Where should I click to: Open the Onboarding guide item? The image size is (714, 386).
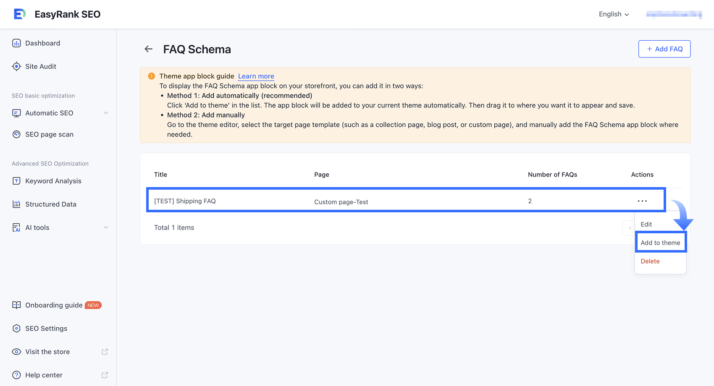pyautogui.click(x=54, y=305)
